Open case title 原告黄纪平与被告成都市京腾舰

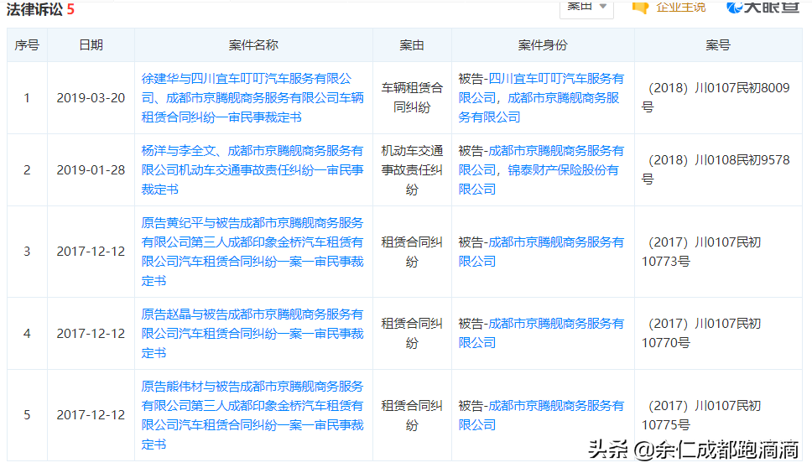252,252
